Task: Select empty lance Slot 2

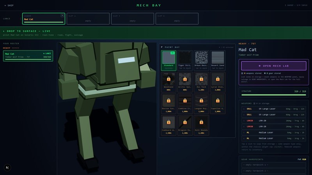Action: pos(88,19)
